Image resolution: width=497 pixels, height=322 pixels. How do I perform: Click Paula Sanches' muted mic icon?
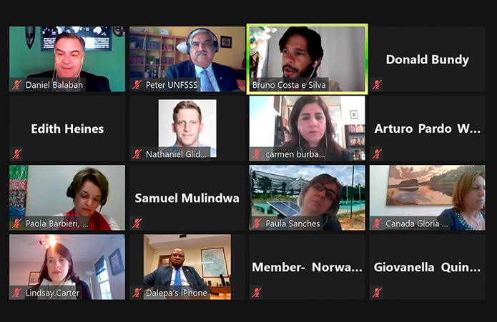click(x=257, y=223)
